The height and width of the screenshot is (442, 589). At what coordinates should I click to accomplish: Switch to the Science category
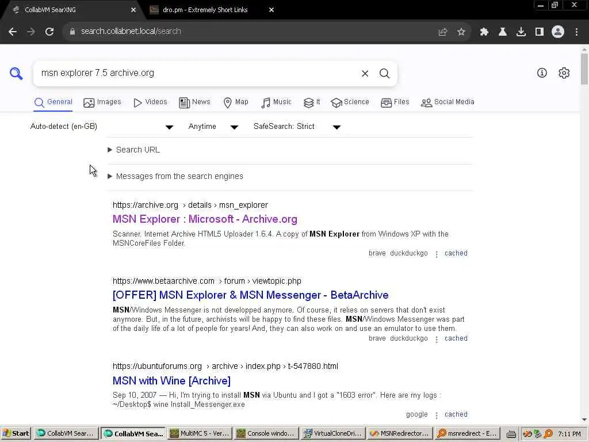click(350, 102)
